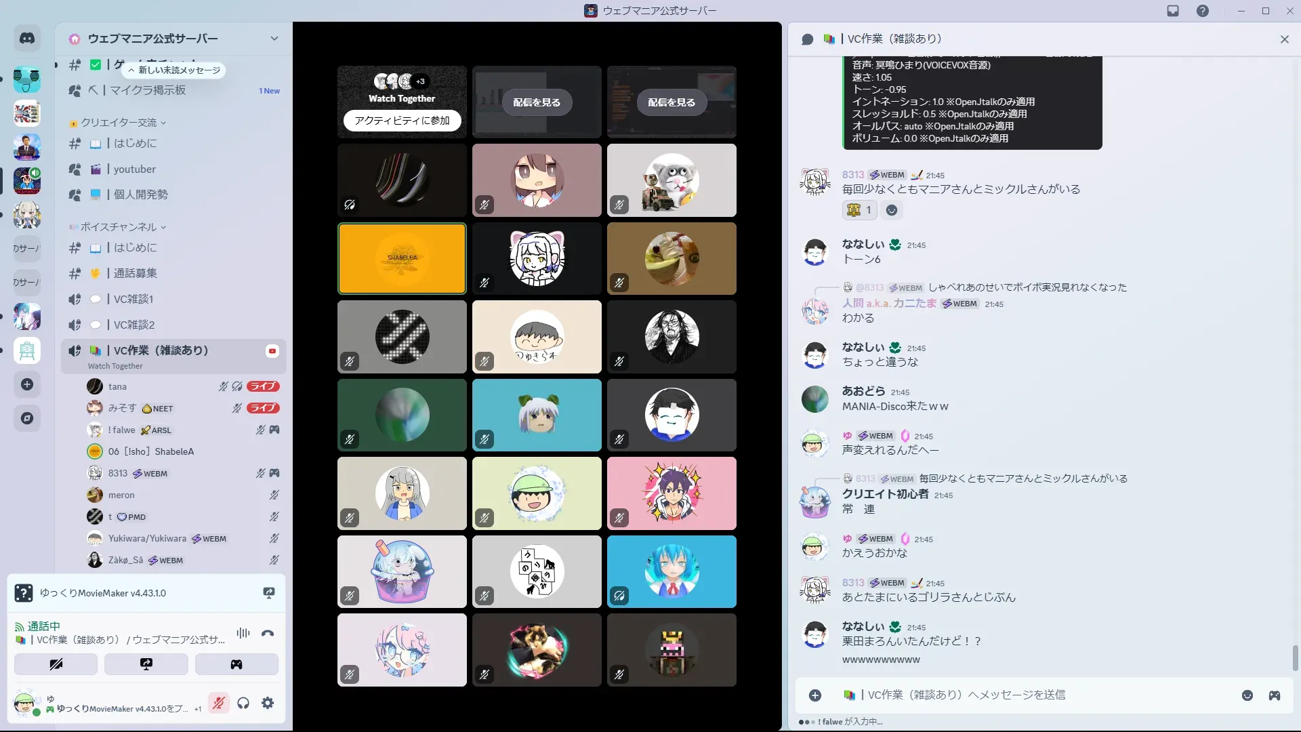
Task: Start screen share from call panel
Action: tap(146, 664)
